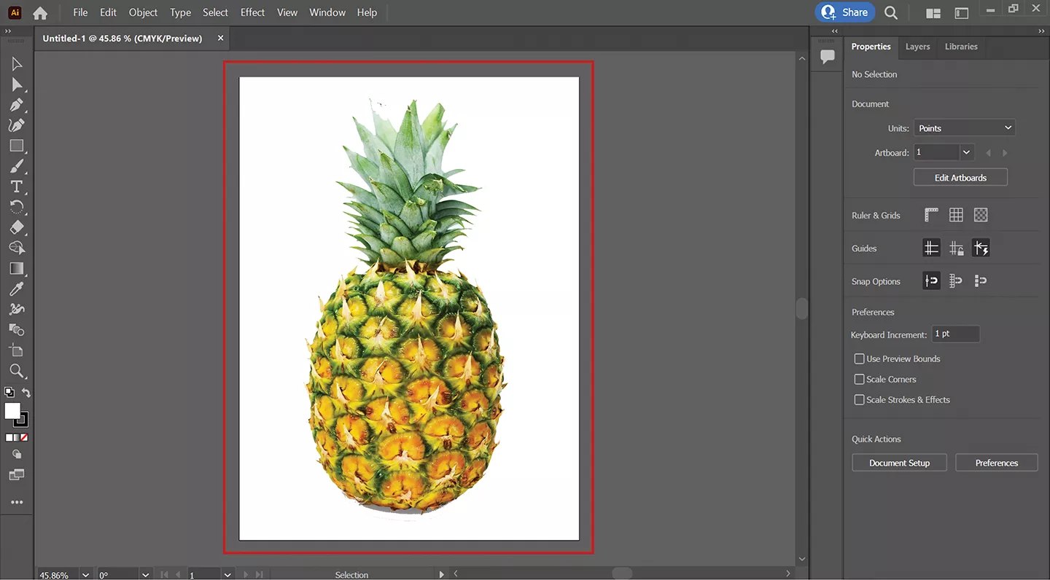Switch to the Layers tab

(x=917, y=47)
